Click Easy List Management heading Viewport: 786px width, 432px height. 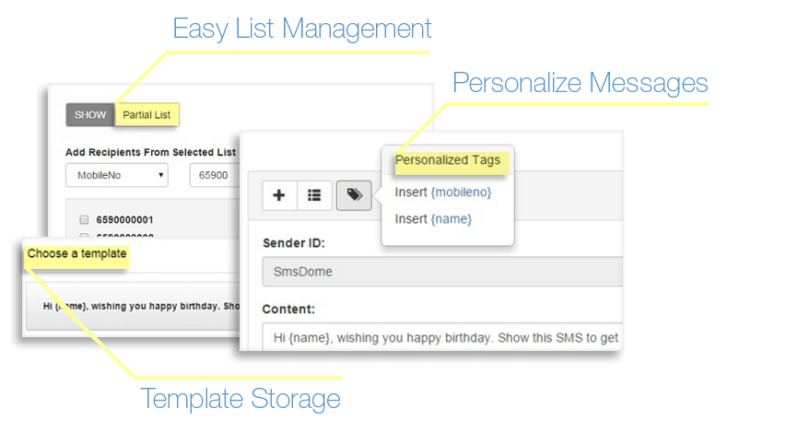point(301,29)
